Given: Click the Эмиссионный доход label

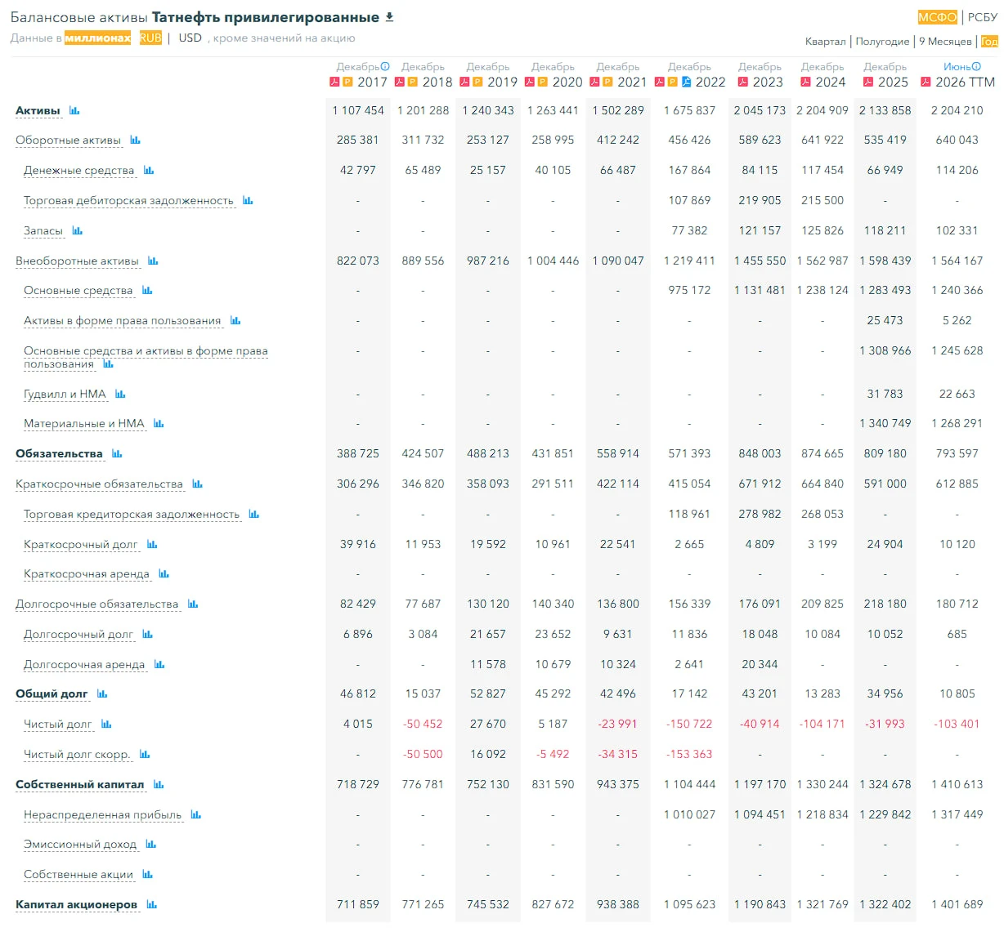Looking at the screenshot, I should click(81, 844).
